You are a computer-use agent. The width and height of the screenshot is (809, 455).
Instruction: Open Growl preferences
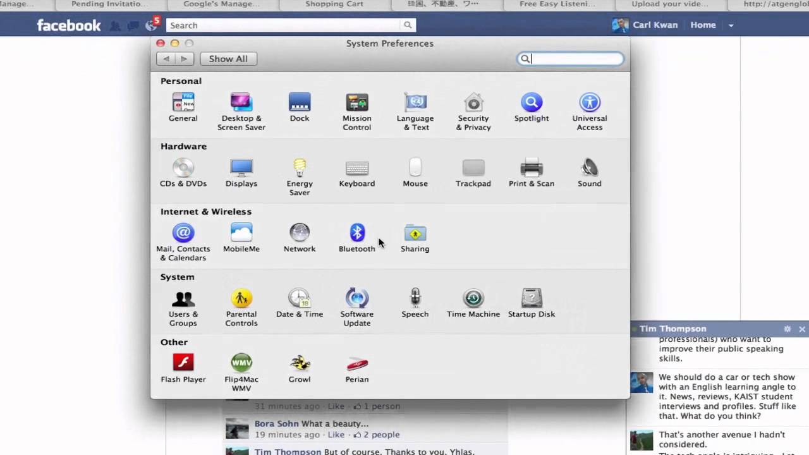(300, 368)
